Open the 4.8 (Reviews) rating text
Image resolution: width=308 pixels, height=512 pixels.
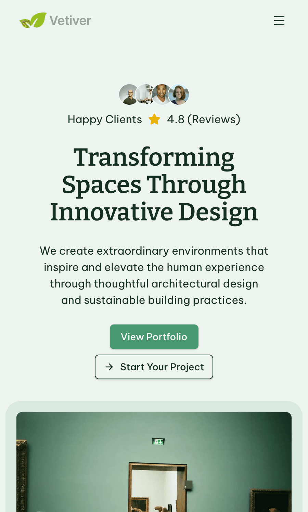coord(204,119)
